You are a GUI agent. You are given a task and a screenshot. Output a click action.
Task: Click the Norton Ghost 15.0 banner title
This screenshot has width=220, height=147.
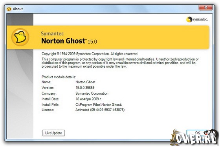[x=69, y=41]
